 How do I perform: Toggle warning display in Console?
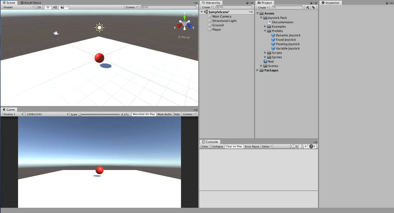tap(303, 146)
